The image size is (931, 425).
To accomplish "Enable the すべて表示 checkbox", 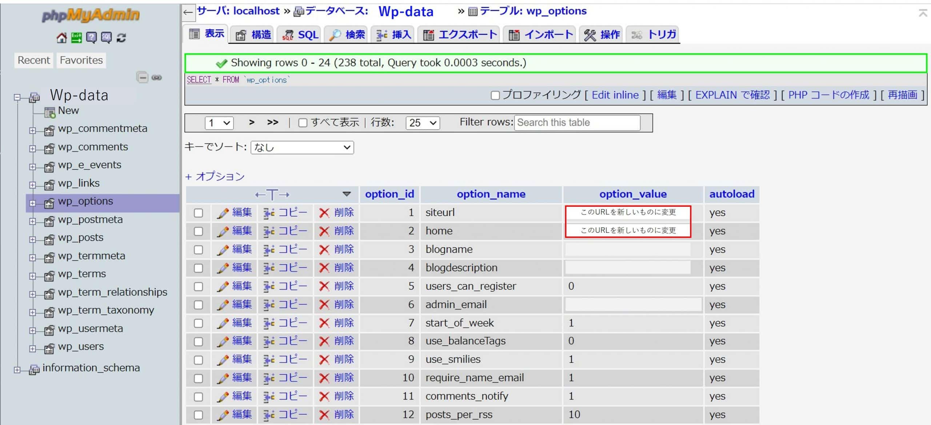I will [303, 123].
